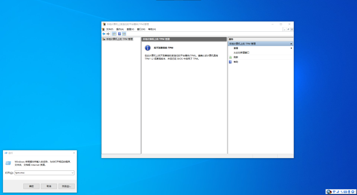357x195 pixels.
Task: Click the 帮助 help icon in the Actions pane
Action: coord(230,62)
